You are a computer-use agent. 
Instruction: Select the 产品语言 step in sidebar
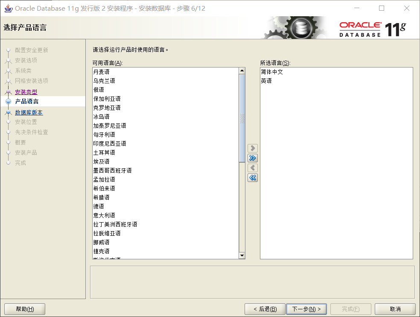pos(27,101)
